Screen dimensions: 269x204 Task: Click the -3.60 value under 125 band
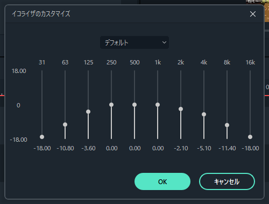pyautogui.click(x=88, y=148)
